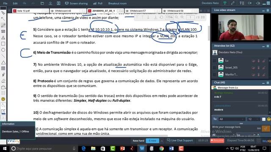271x152 pixels.
Task: Zoom out the PDF document
Action: pyautogui.click(x=177, y=17)
